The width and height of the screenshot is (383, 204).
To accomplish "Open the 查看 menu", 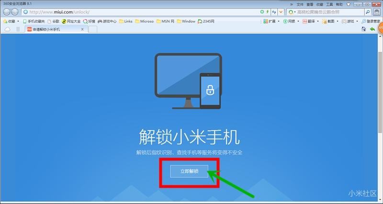I will [310, 4].
